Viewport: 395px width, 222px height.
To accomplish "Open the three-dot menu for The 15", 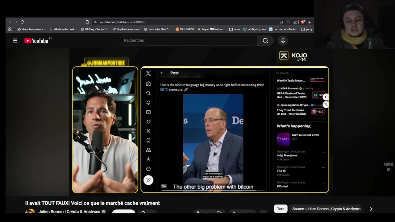I will [x=323, y=167].
